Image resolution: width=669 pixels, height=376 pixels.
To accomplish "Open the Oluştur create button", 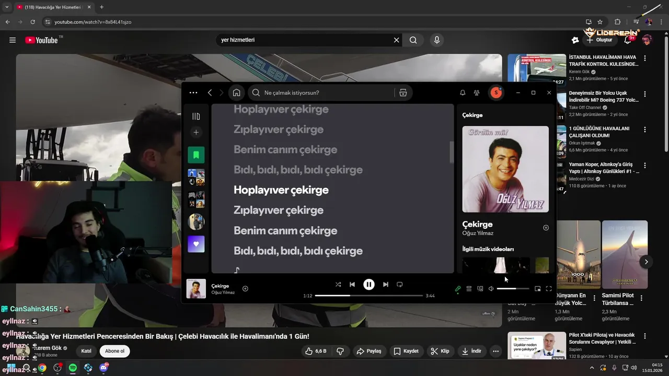I will click(601, 40).
